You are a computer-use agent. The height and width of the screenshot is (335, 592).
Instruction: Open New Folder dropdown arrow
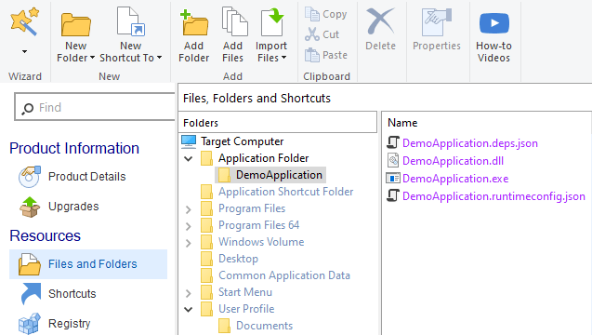(92, 58)
